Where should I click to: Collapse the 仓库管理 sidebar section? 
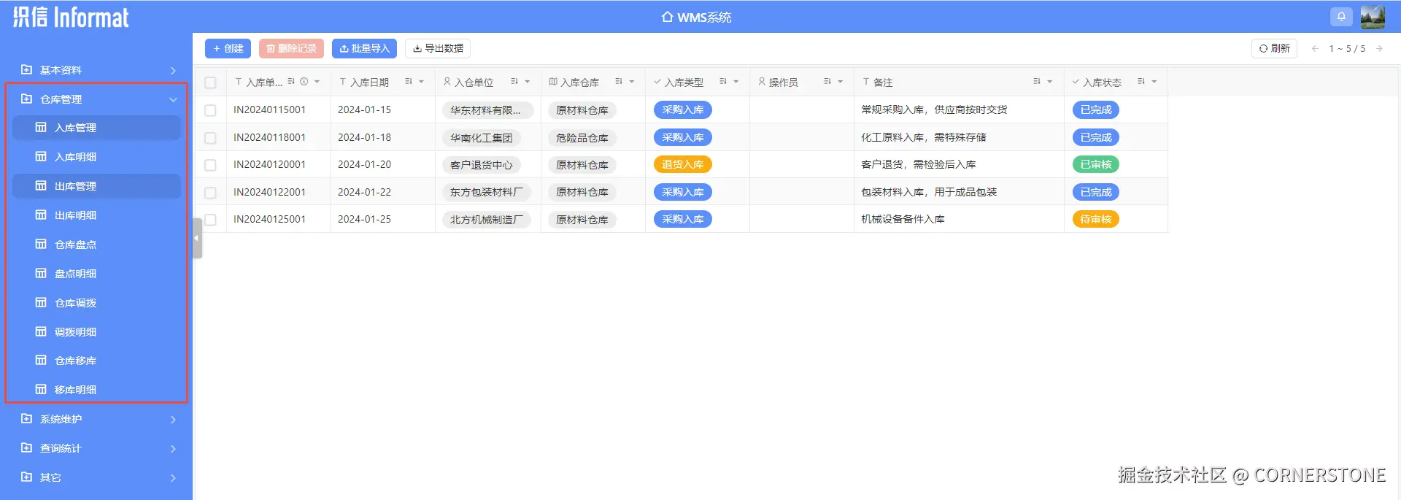coord(97,99)
